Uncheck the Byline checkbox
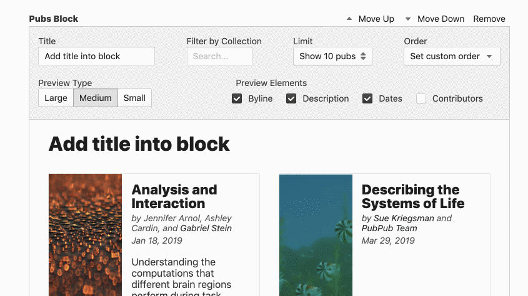The height and width of the screenshot is (296, 528). pyautogui.click(x=237, y=98)
